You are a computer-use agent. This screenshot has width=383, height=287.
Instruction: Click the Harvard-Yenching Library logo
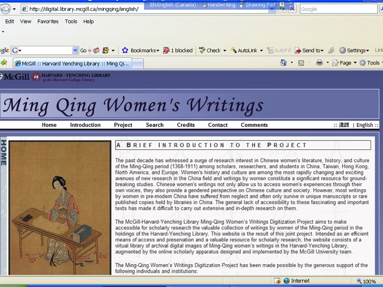point(71,77)
